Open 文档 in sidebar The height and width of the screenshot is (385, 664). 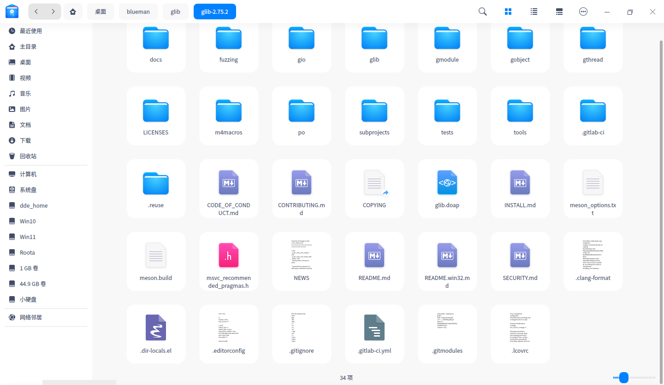pos(46,125)
